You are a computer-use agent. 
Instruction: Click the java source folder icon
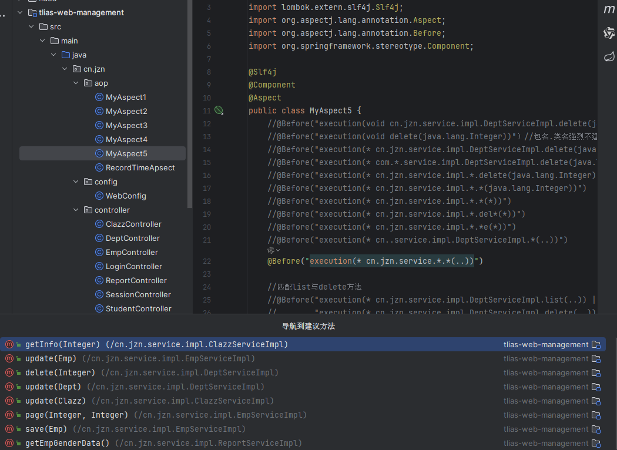click(x=66, y=55)
